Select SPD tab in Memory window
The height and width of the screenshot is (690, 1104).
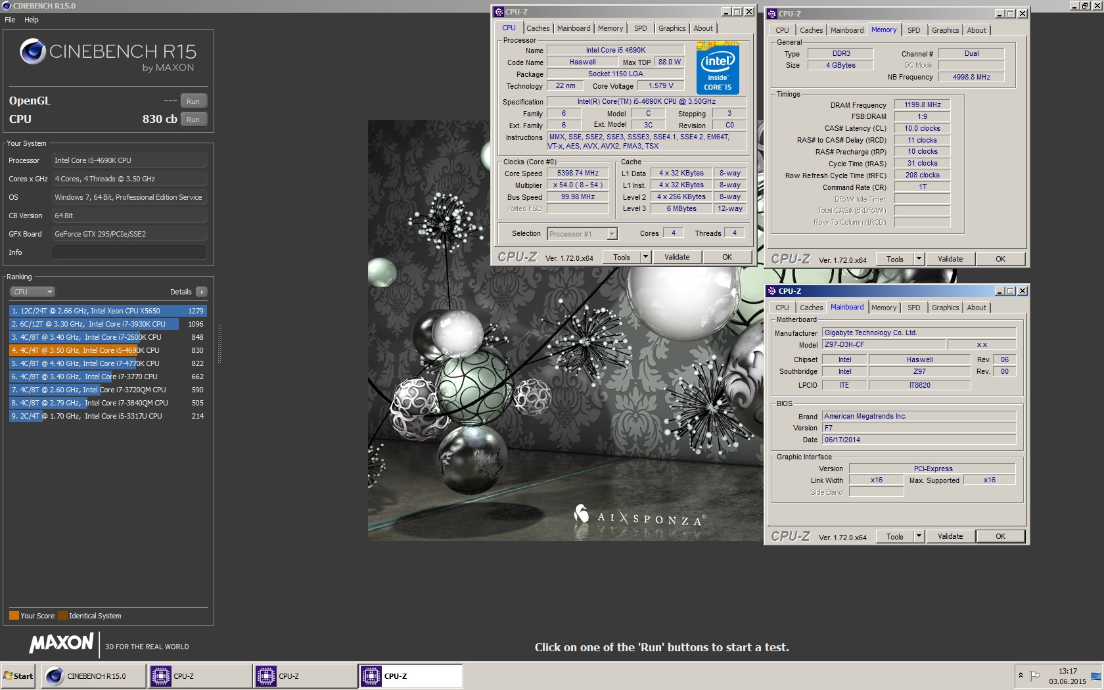pyautogui.click(x=913, y=30)
